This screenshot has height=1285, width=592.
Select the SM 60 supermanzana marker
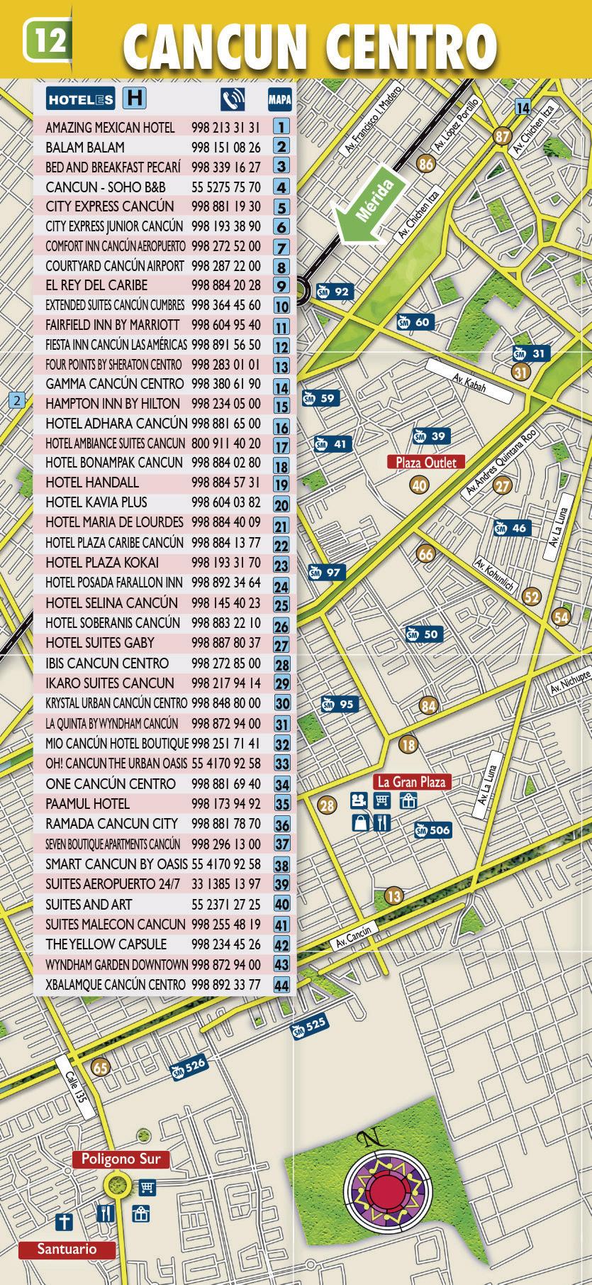(x=414, y=322)
